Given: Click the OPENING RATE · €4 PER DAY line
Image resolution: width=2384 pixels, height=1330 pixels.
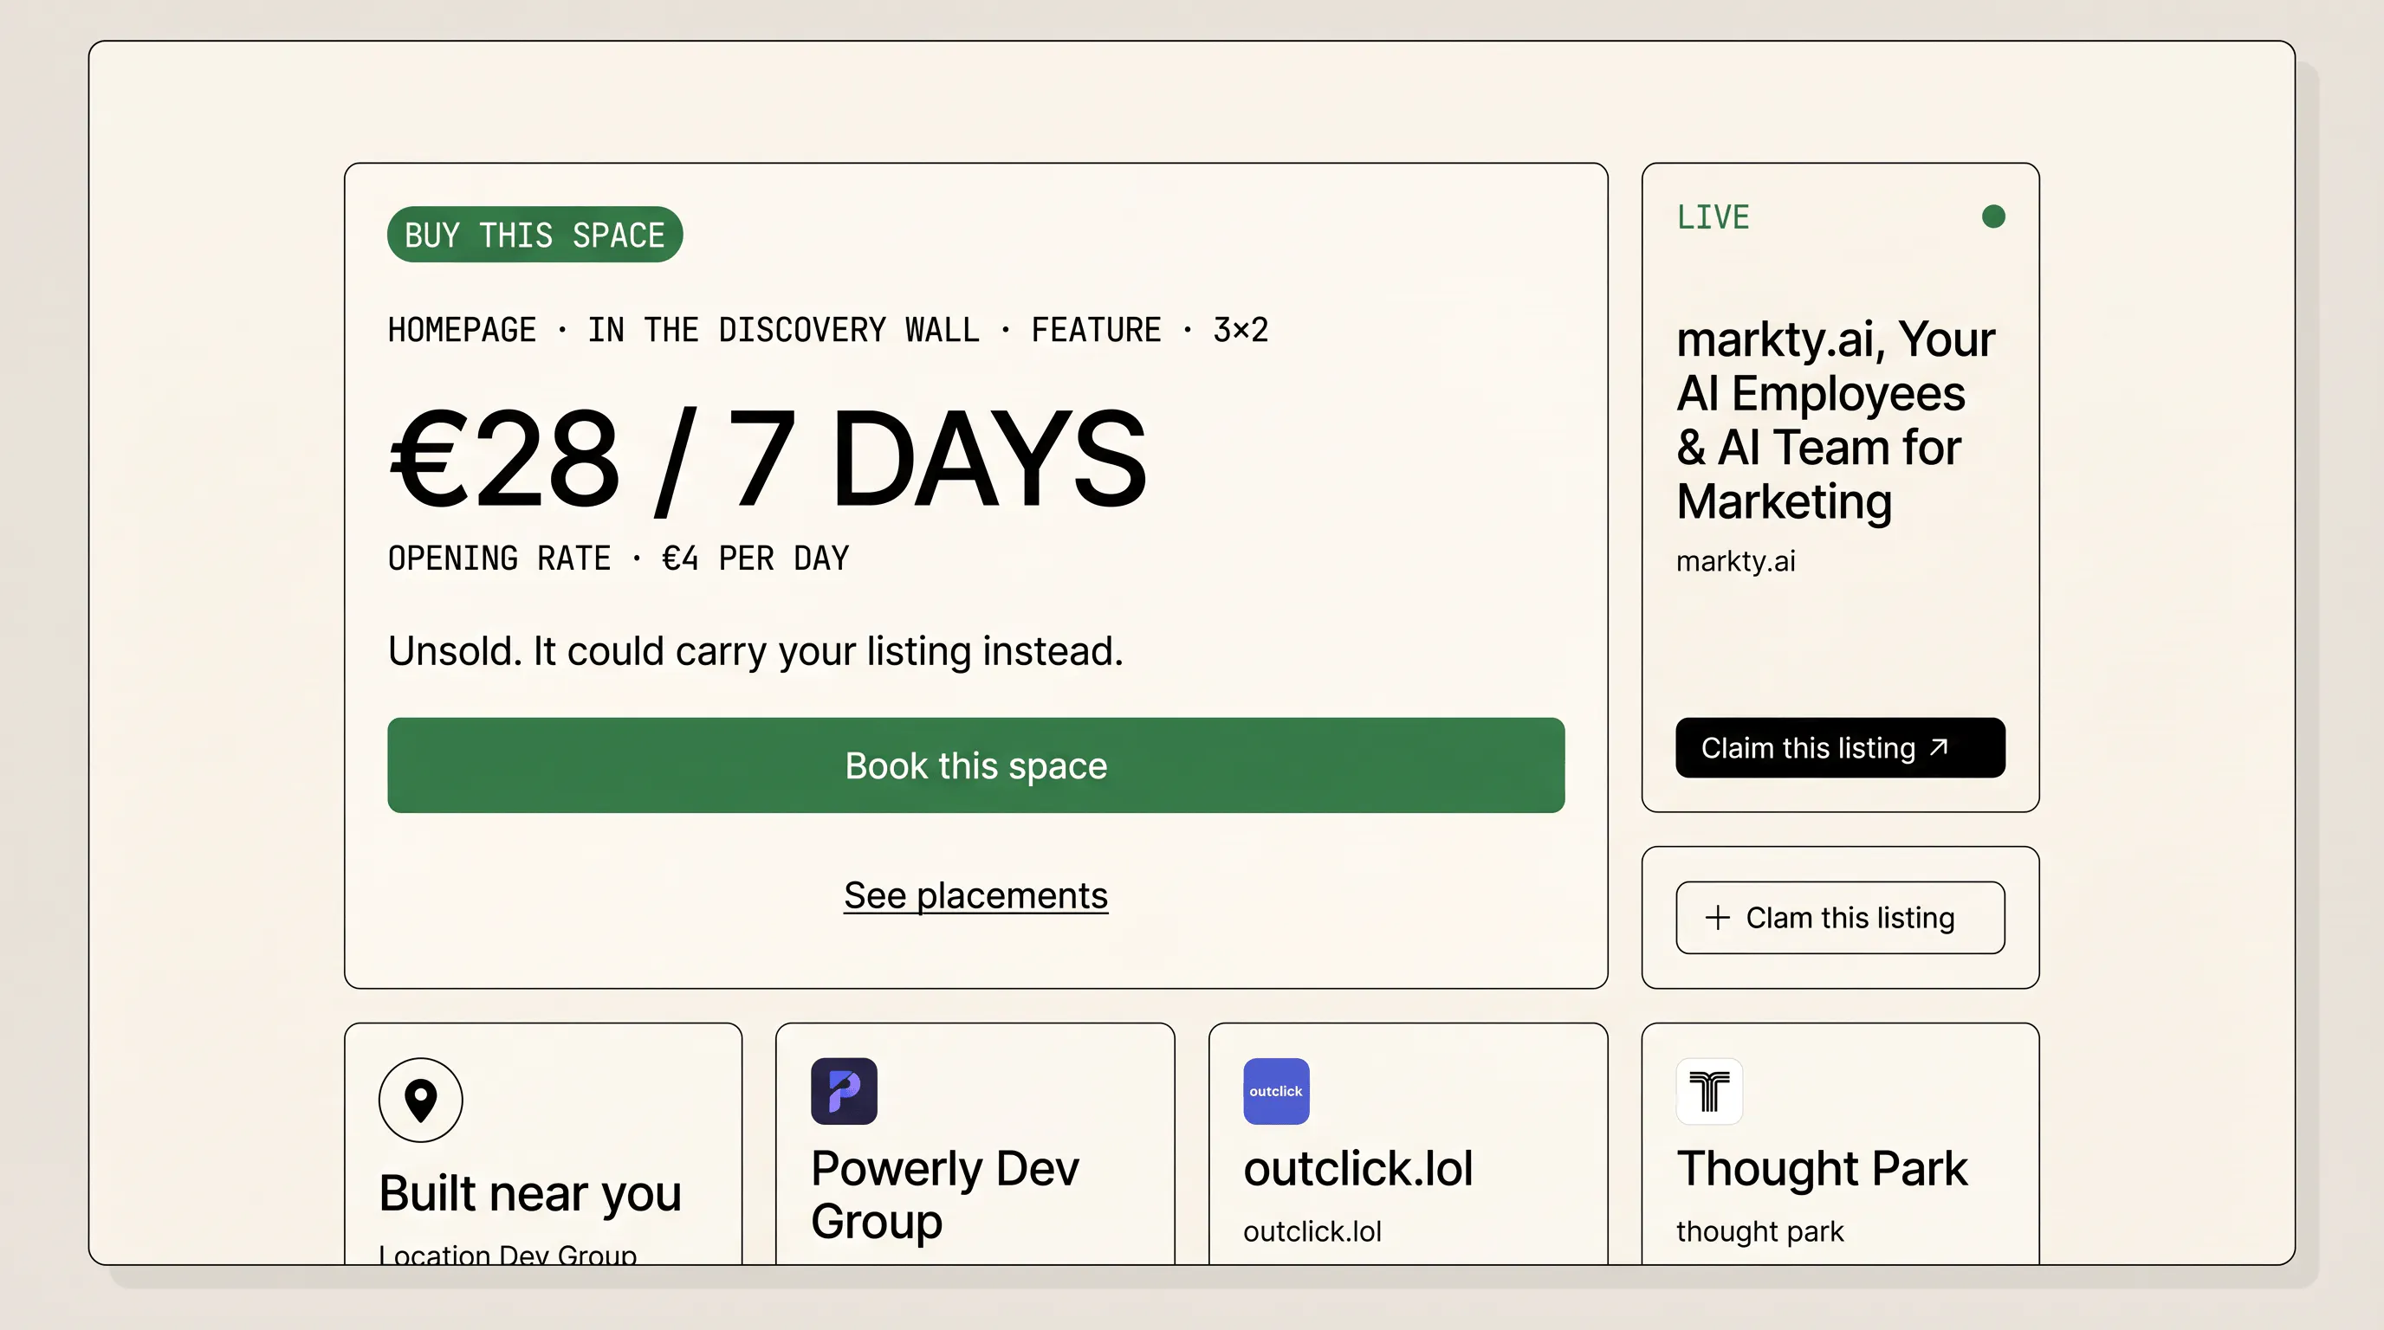Looking at the screenshot, I should (x=619, y=558).
